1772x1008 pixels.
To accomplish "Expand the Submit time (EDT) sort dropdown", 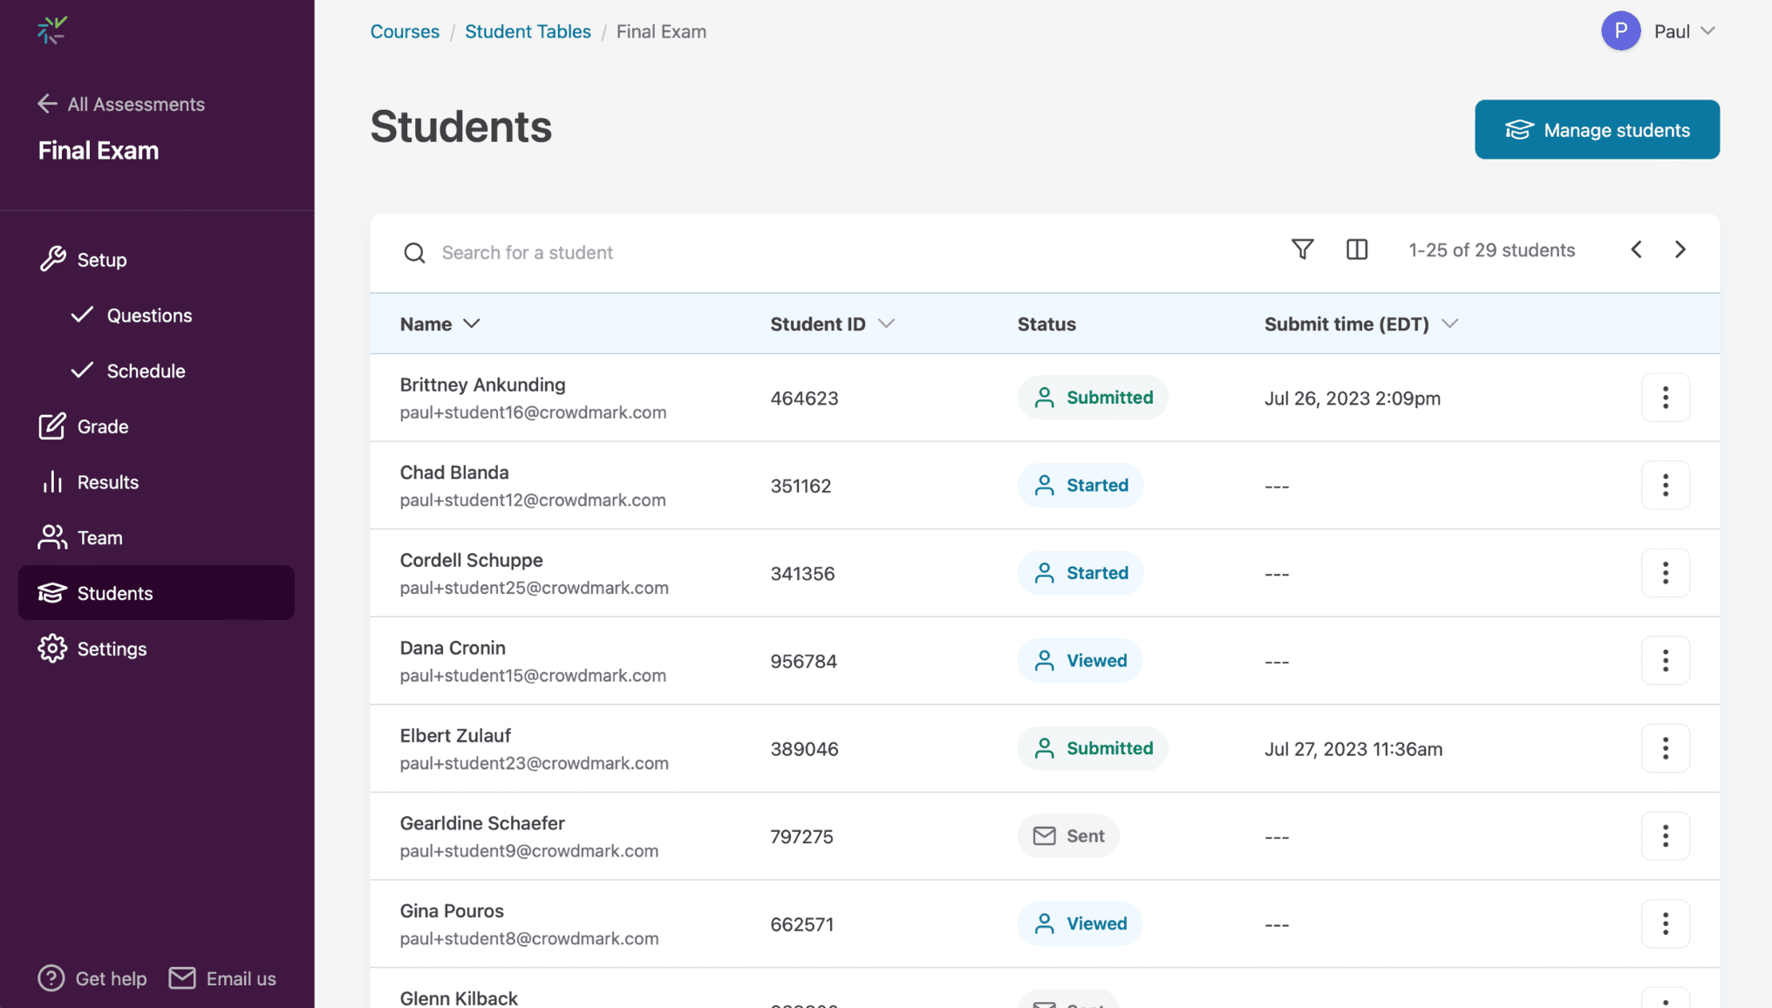I will point(1450,324).
